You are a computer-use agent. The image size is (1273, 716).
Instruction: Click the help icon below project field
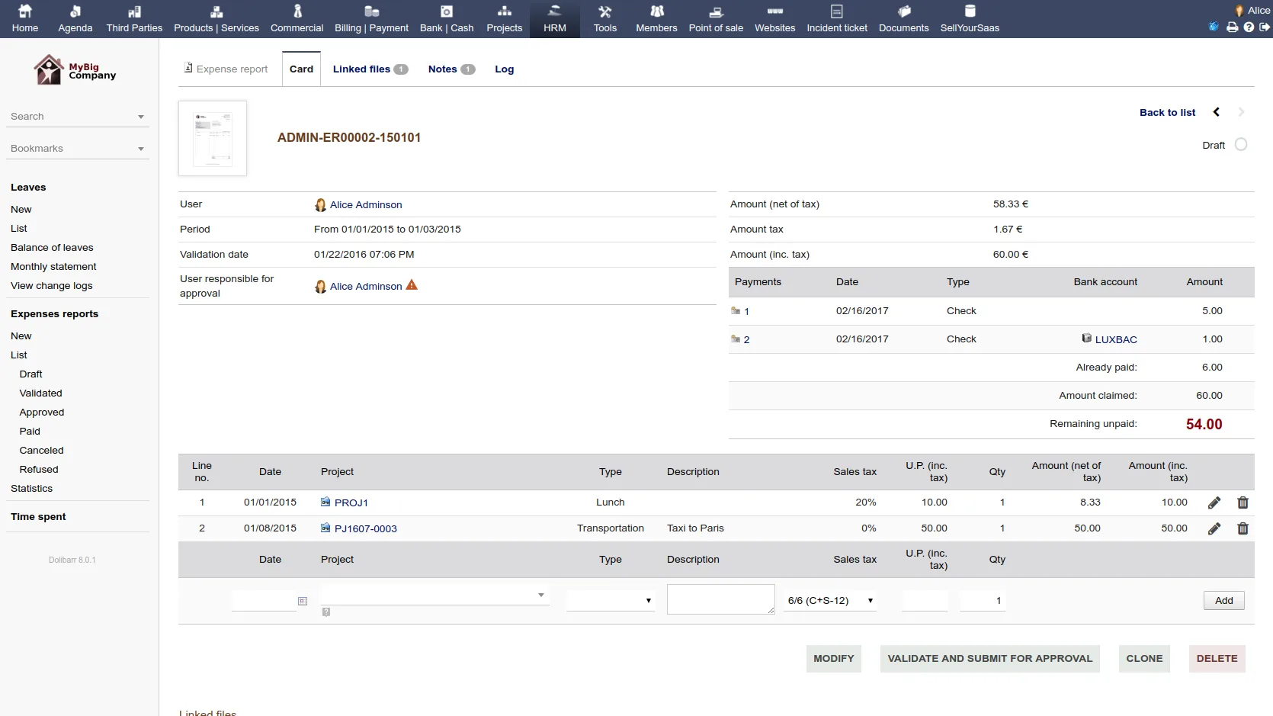pos(326,612)
